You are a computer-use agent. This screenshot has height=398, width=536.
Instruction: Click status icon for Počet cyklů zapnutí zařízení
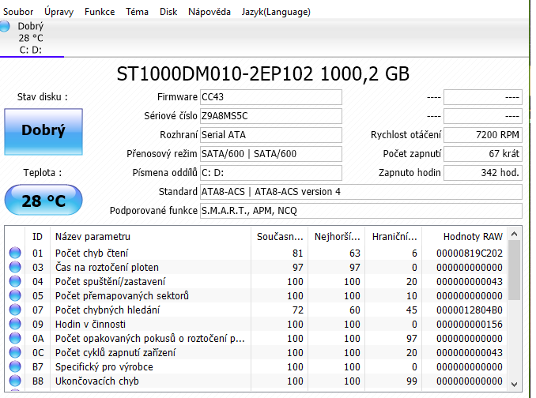15,353
